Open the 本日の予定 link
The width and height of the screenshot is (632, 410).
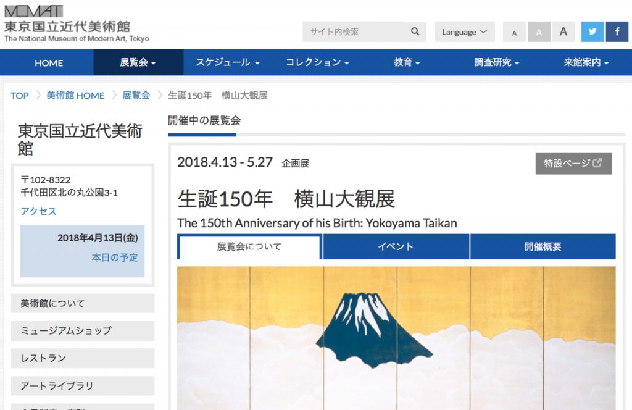114,257
